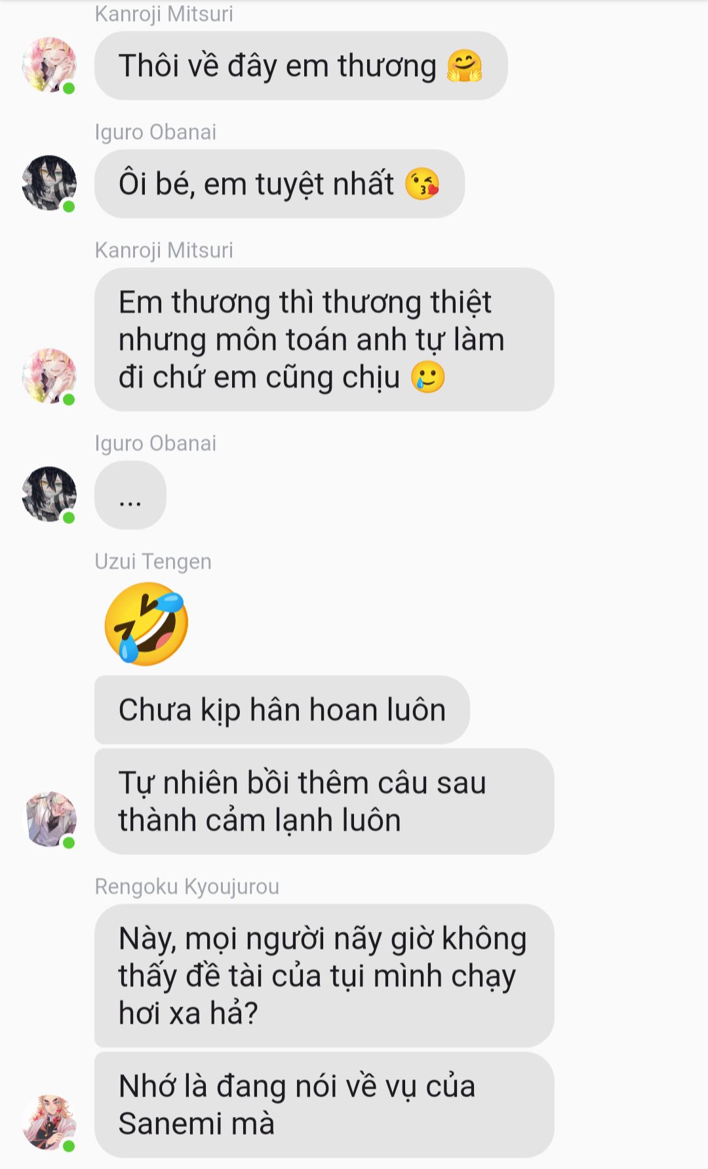Tap the '...' message bubble from Iguro

point(130,495)
